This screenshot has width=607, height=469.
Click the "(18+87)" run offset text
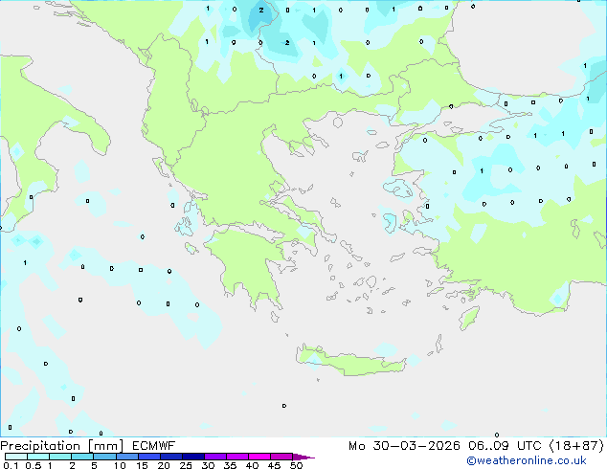(x=576, y=446)
